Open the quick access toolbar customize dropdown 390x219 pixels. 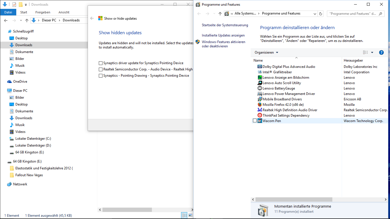[26, 5]
